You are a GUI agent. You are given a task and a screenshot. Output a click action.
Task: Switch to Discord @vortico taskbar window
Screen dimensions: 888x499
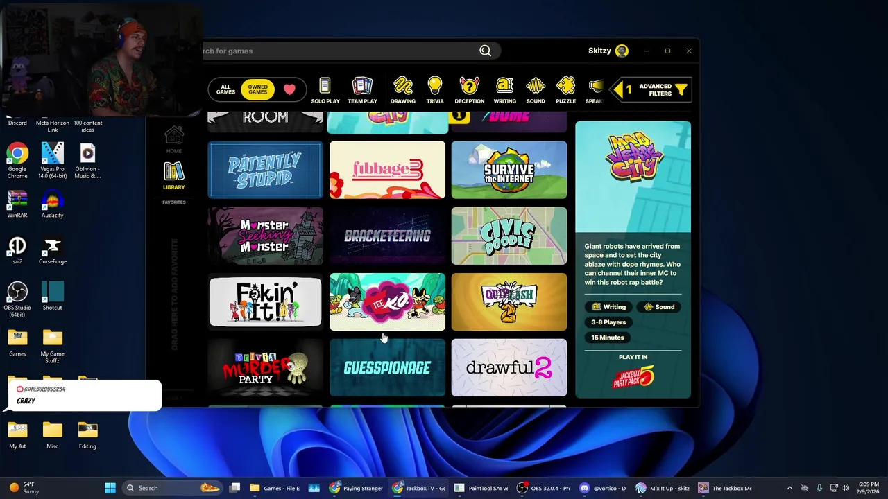point(603,488)
